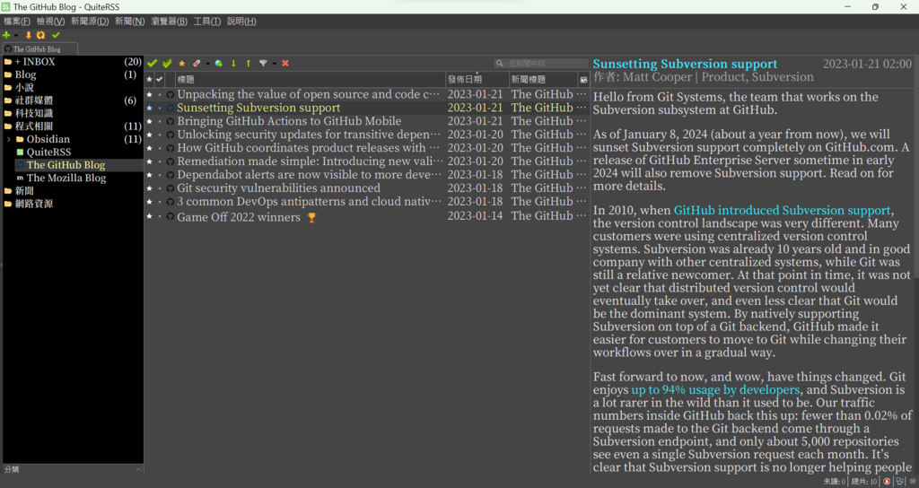Click the main toolbar's green check mark-read icon
919x488 pixels.
tap(56, 35)
